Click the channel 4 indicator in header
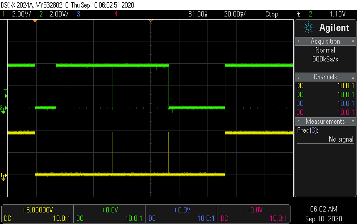The image size is (357, 224). (x=116, y=14)
